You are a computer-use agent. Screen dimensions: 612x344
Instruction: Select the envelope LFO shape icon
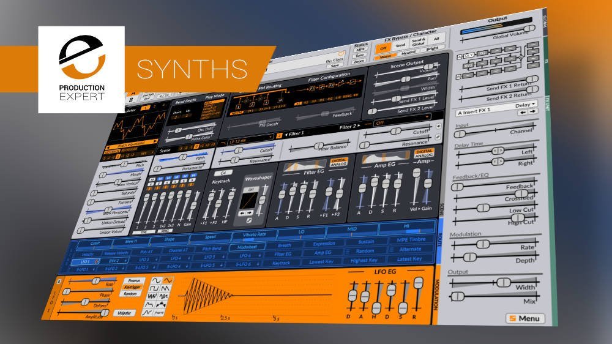(151, 305)
